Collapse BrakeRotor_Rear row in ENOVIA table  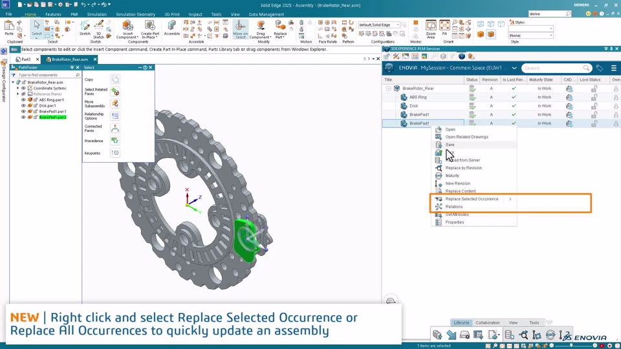(389, 89)
